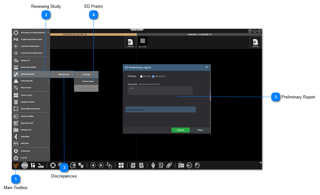The image size is (320, 195).
Task: Click the screen layout grid icon in toolbar
Action: tap(121, 165)
